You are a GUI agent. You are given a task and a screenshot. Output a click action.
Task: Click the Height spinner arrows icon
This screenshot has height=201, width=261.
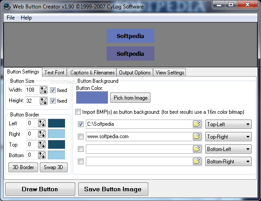coord(43,101)
